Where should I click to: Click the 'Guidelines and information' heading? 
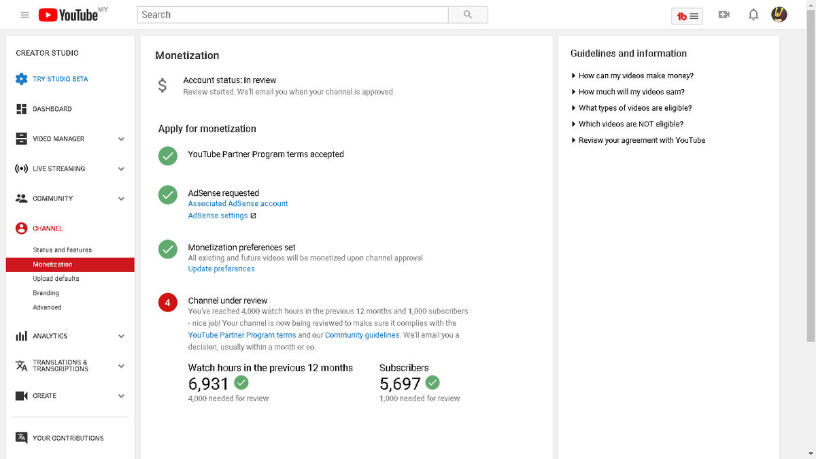click(628, 54)
